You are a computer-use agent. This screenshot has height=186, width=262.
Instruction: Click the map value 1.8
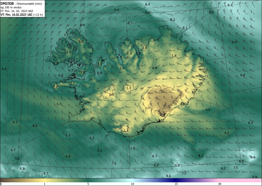pyautogui.click(x=174, y=56)
